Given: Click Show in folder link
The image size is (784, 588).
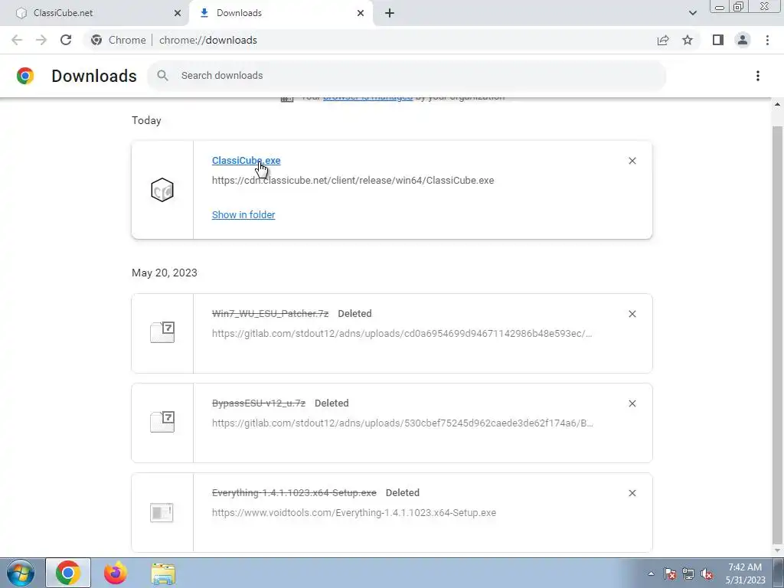Looking at the screenshot, I should pyautogui.click(x=243, y=214).
